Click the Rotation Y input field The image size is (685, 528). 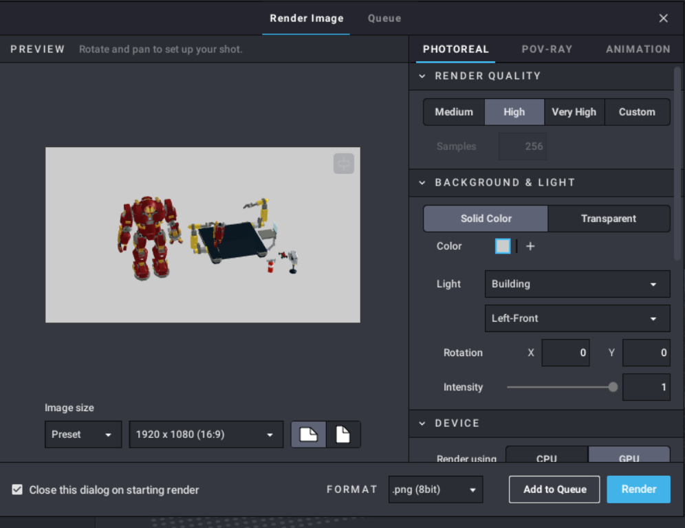(646, 353)
